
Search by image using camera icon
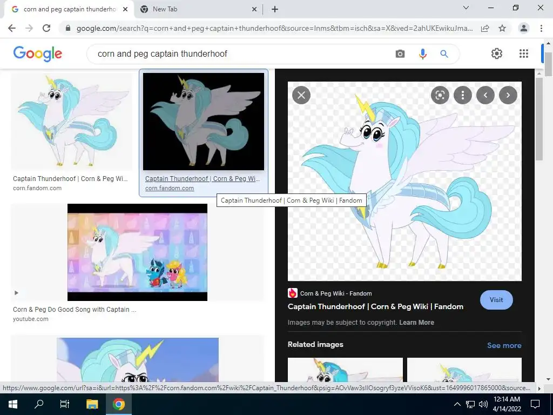pos(400,53)
